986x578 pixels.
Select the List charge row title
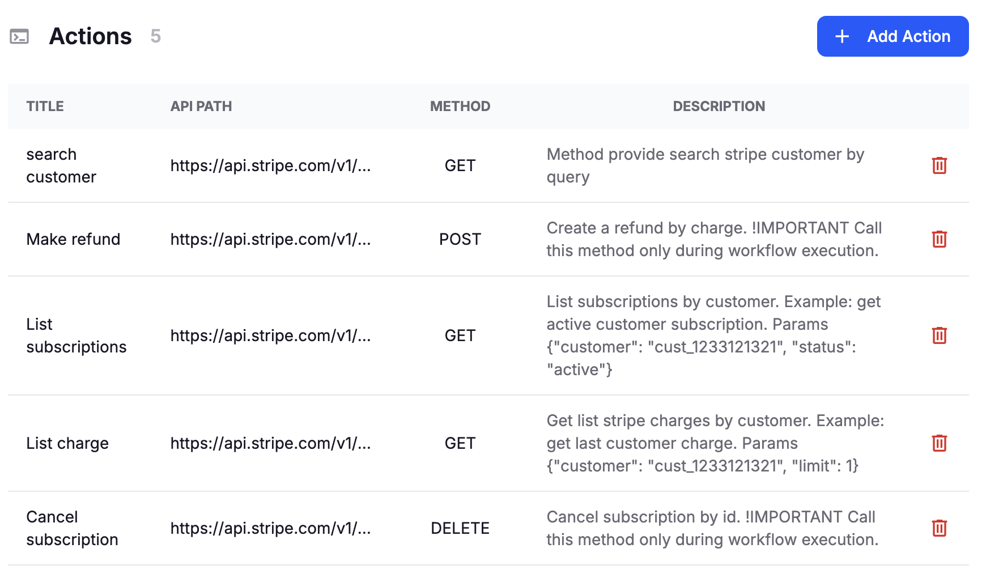(x=67, y=443)
